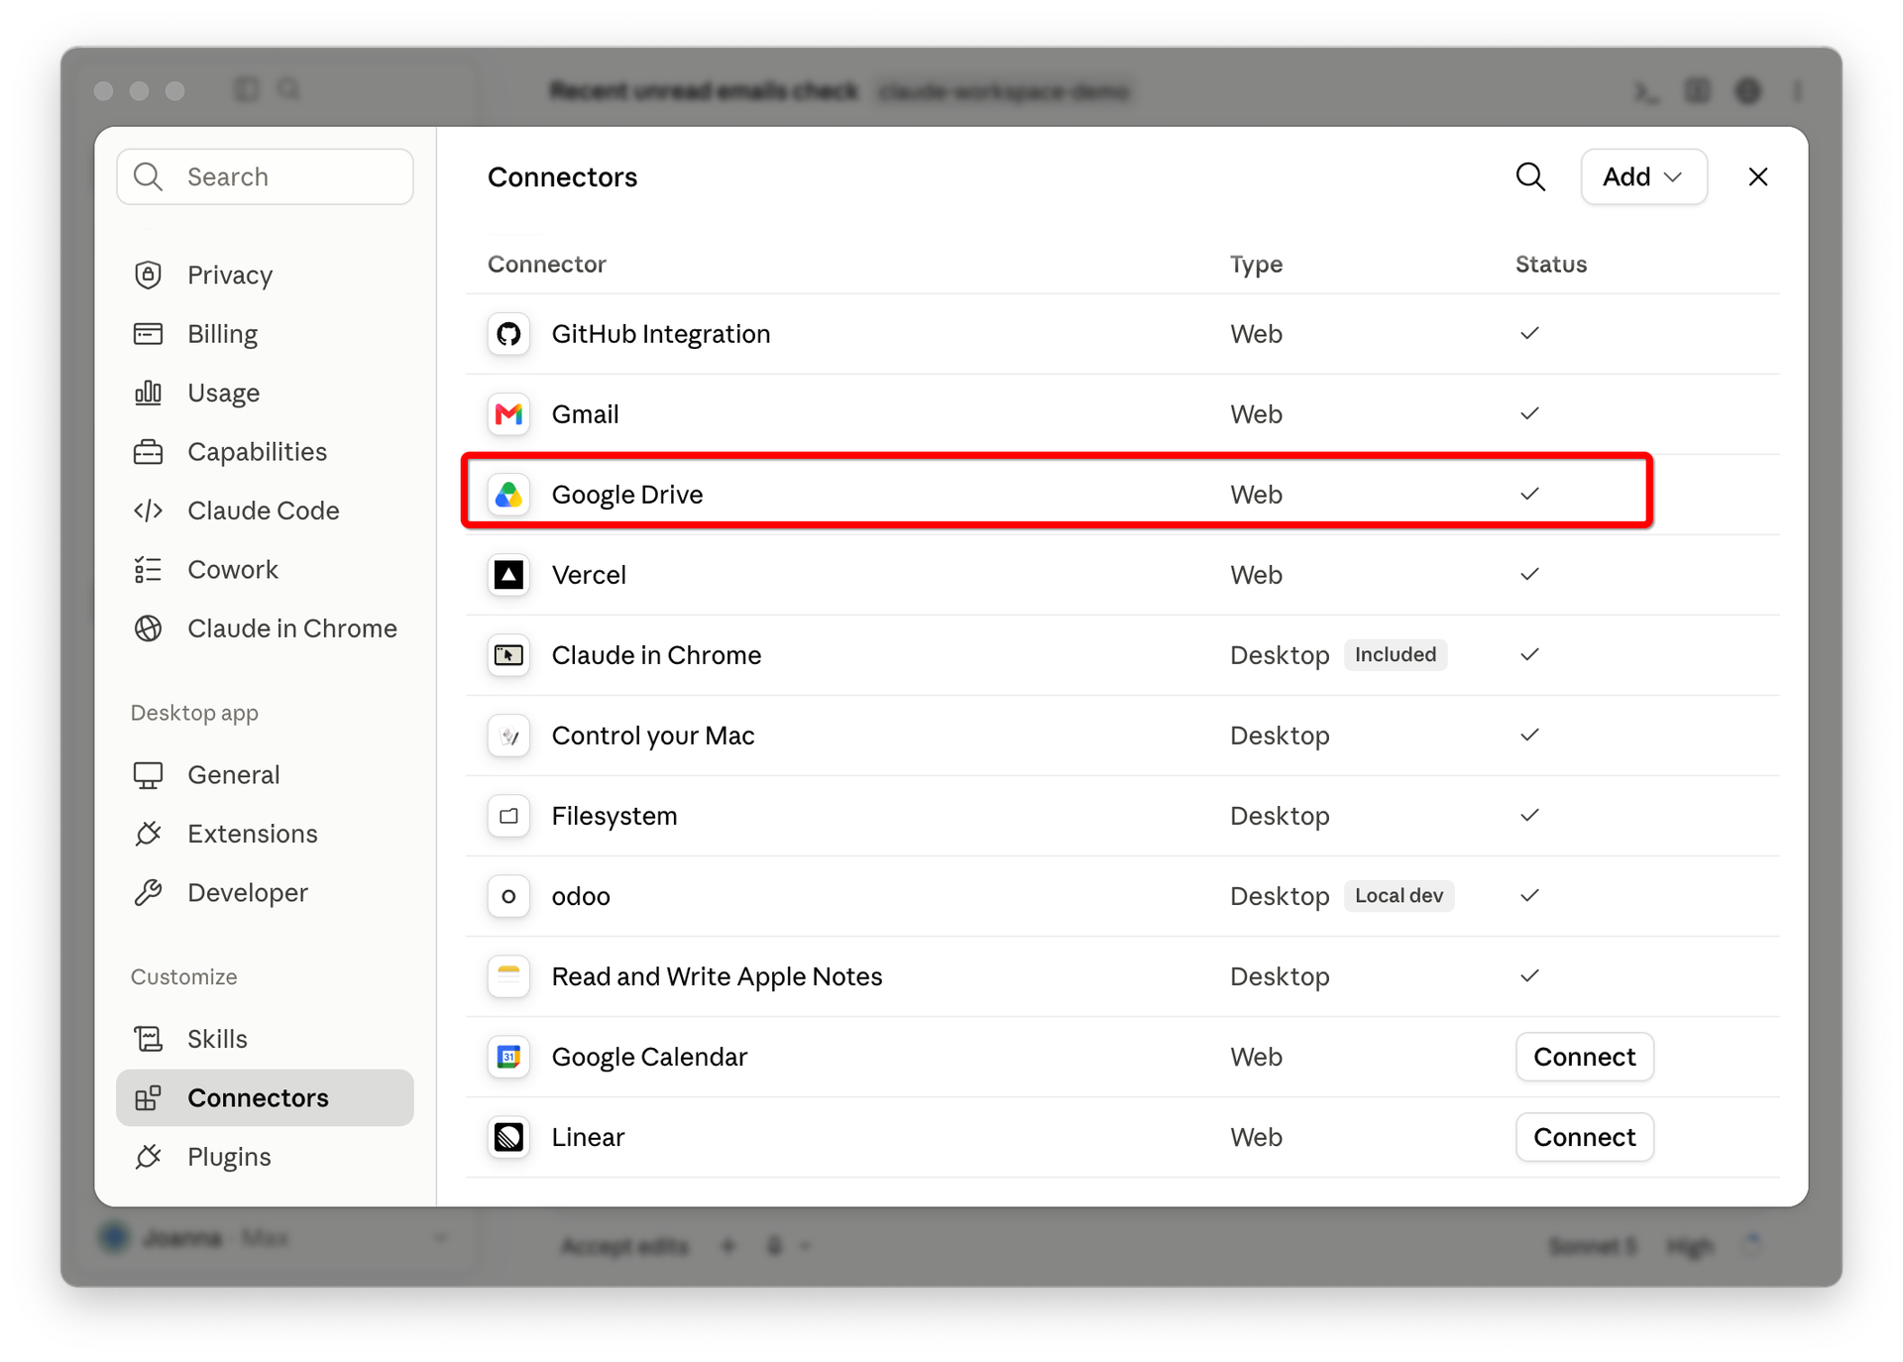Click the Connector column header

[546, 264]
